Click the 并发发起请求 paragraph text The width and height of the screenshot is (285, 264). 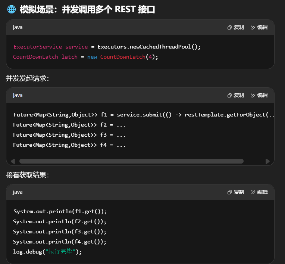coord(27,78)
